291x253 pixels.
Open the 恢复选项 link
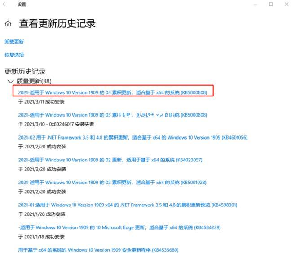click(x=14, y=55)
